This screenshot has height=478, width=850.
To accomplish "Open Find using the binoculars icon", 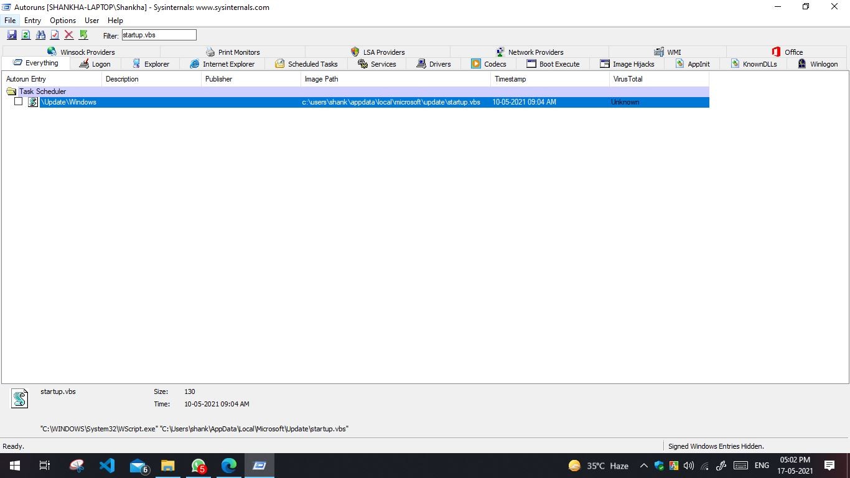I will 40,35.
